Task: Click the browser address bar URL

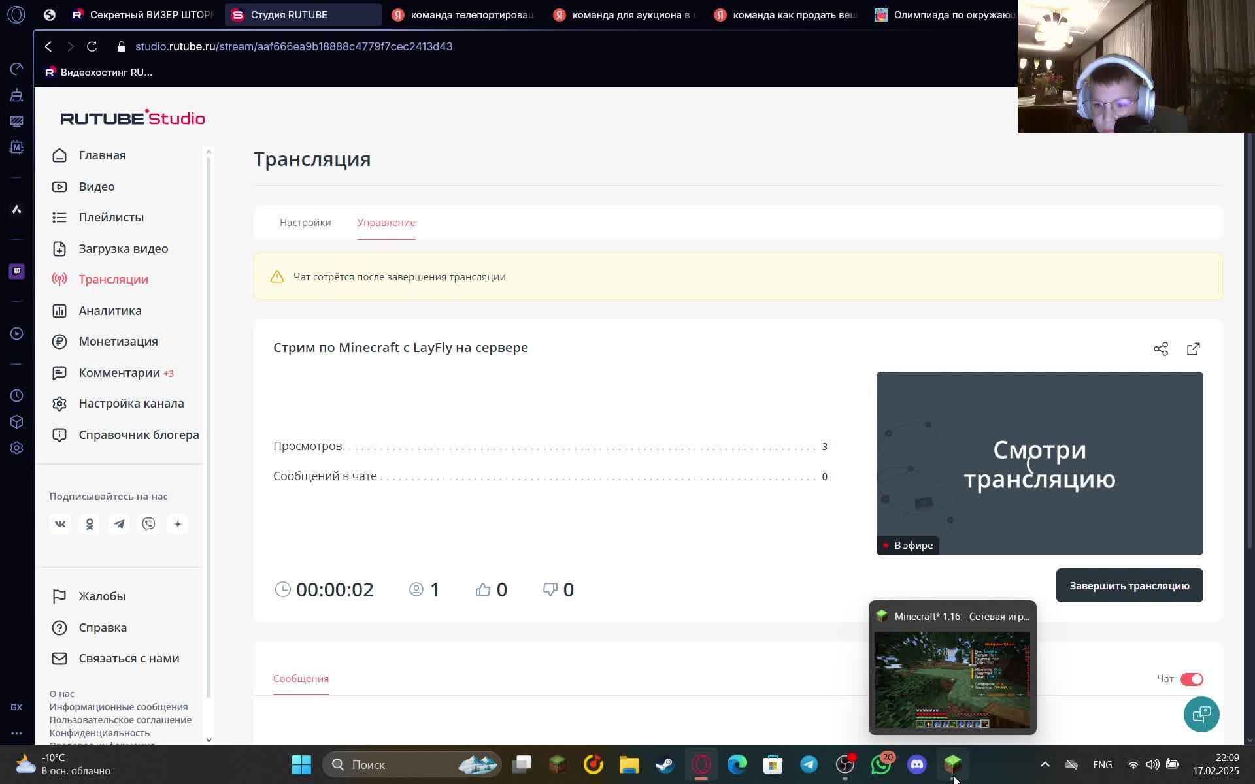Action: (293, 46)
